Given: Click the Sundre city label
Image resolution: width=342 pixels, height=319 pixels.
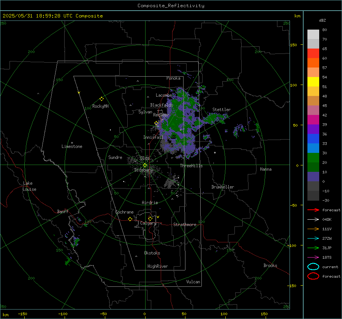Looking at the screenshot, I should click(115, 157).
